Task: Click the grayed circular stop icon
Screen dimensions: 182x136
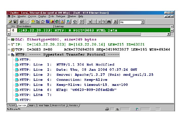Action: [x=81, y=22]
